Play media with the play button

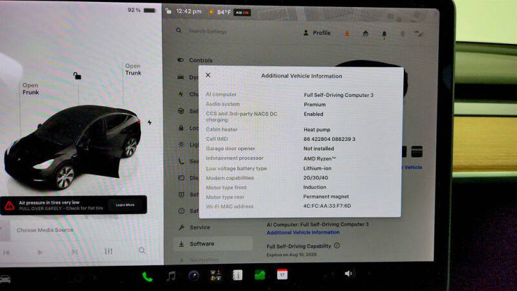pyautogui.click(x=40, y=252)
